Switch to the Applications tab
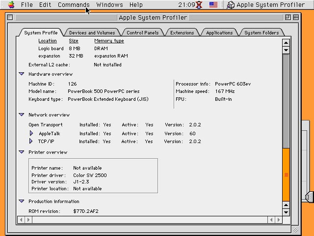This screenshot has width=314, height=236. 219,32
